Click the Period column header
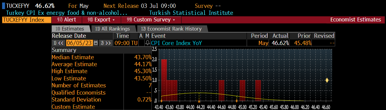The image size is (386, 110). [x=259, y=36]
